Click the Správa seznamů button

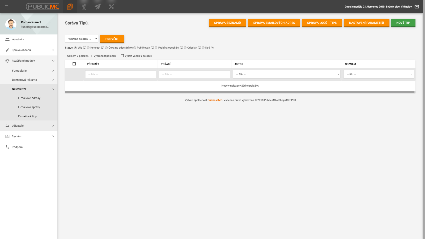coord(227,23)
